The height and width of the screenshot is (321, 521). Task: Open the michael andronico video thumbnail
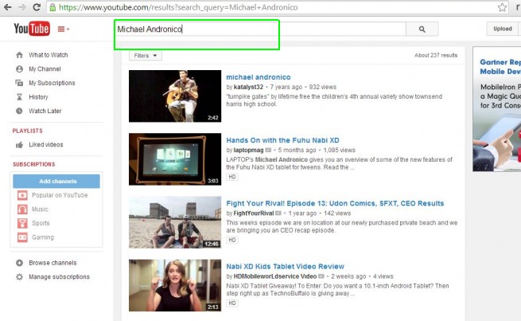point(175,96)
